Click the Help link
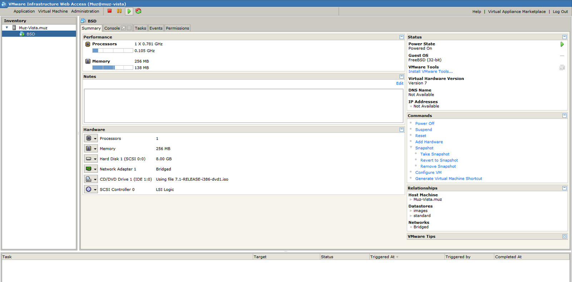572x282 pixels. pos(477,11)
